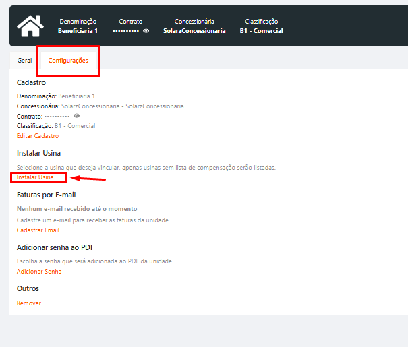Click Cadastrar Email link
408x347 pixels.
click(x=38, y=230)
